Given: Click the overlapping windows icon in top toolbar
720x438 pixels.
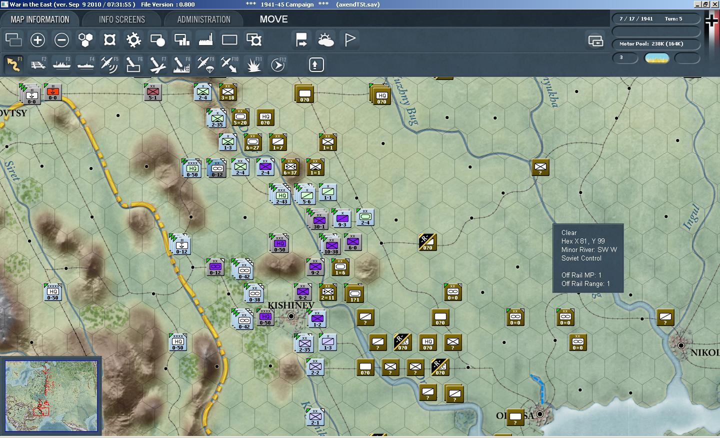Looking at the screenshot, I should [x=13, y=40].
